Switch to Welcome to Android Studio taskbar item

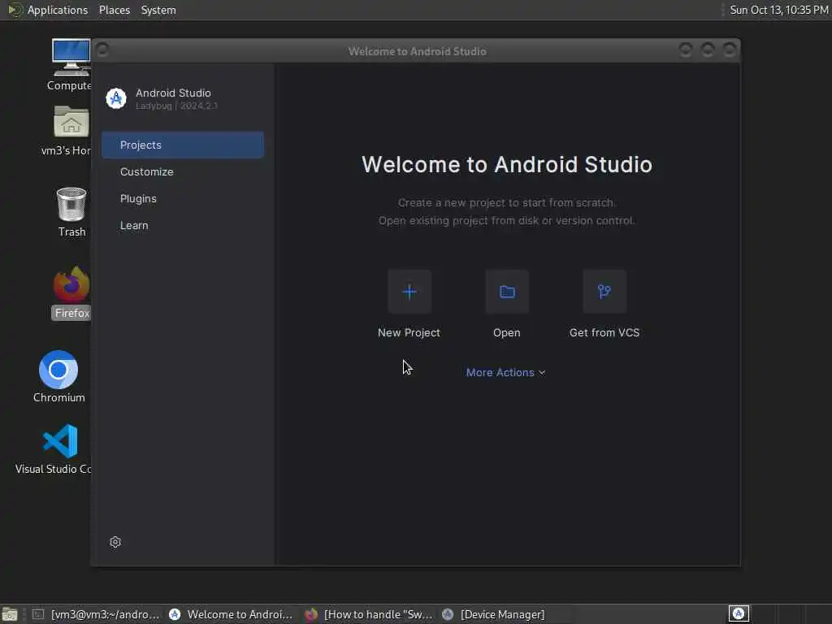231,614
